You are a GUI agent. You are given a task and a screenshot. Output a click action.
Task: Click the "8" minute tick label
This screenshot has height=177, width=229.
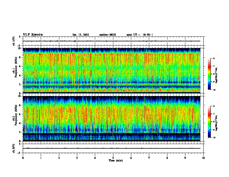pyautogui.click(x=167, y=158)
